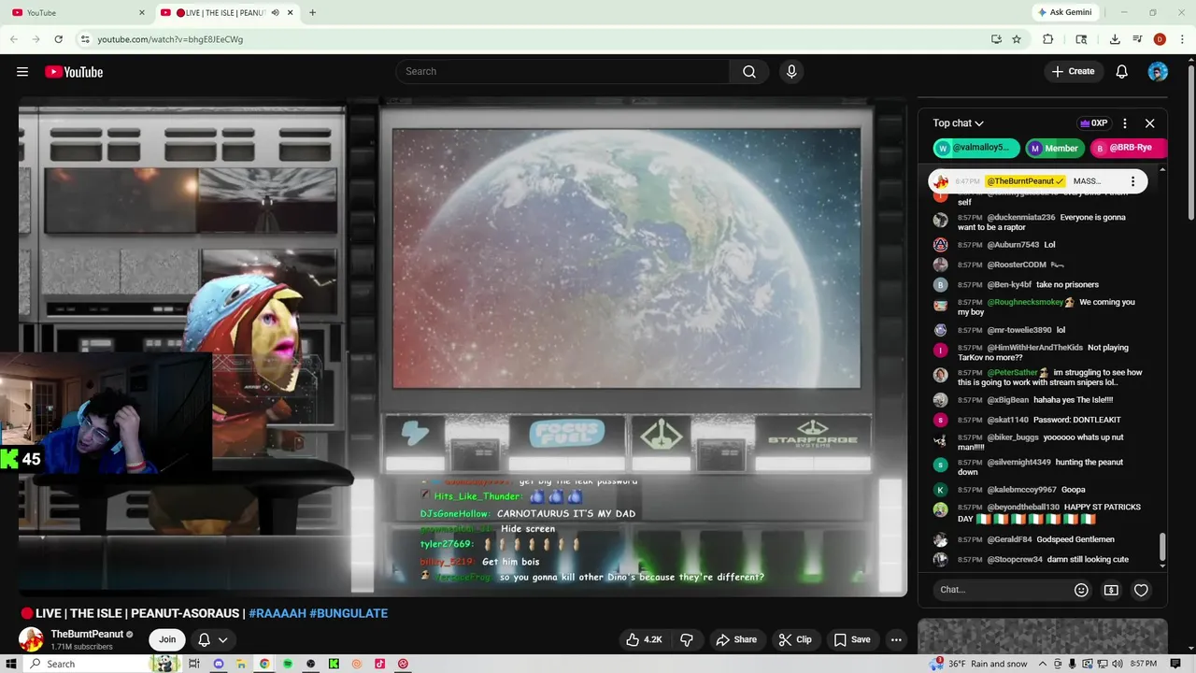Screen dimensions: 1196x673
Task: Open Spotify from the taskbar
Action: [x=288, y=664]
